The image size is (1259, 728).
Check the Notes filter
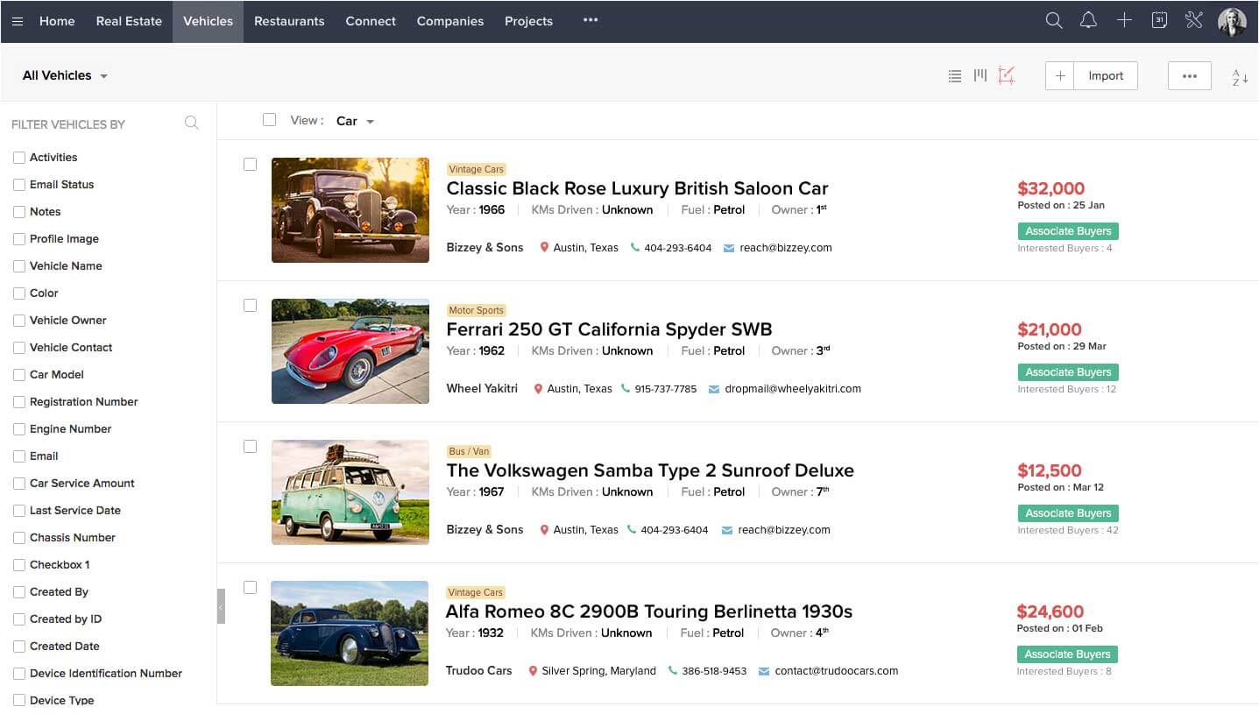[x=19, y=212]
